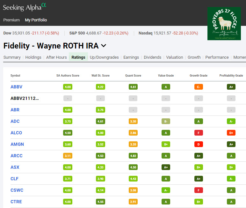The height and width of the screenshot is (208, 246).
Task: Switch to the Summary tab
Action: (x=12, y=57)
